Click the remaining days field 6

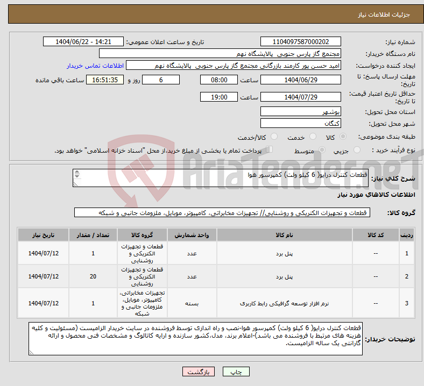[161, 80]
